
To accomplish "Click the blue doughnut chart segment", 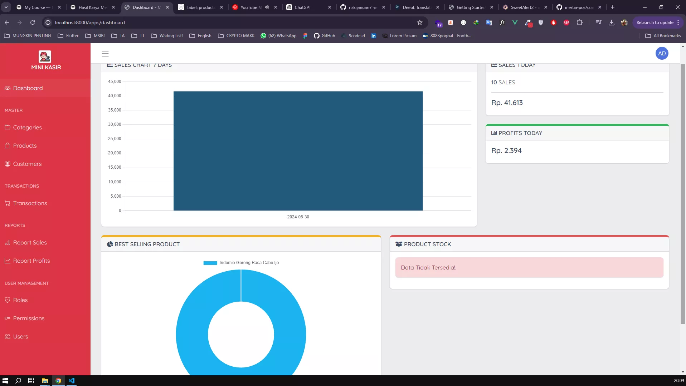I will tap(191, 335).
